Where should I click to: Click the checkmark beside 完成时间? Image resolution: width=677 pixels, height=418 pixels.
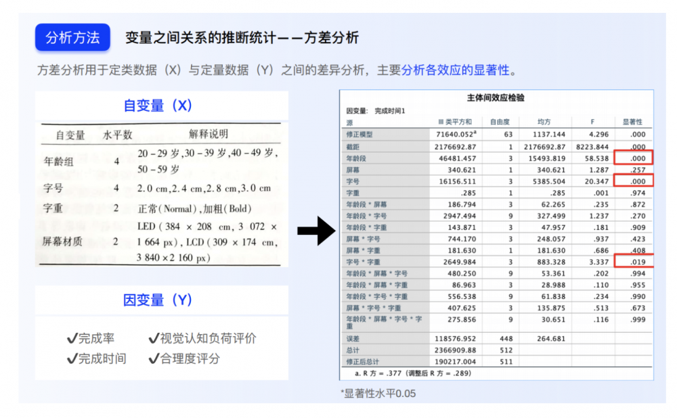point(72,358)
